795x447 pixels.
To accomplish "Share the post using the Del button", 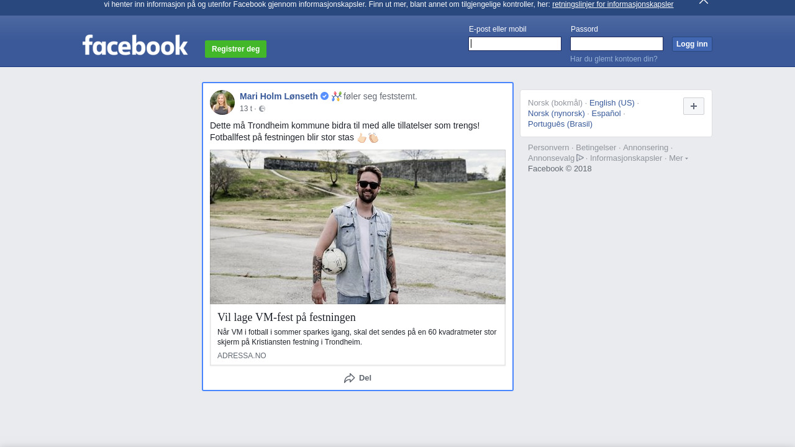I will 358,378.
